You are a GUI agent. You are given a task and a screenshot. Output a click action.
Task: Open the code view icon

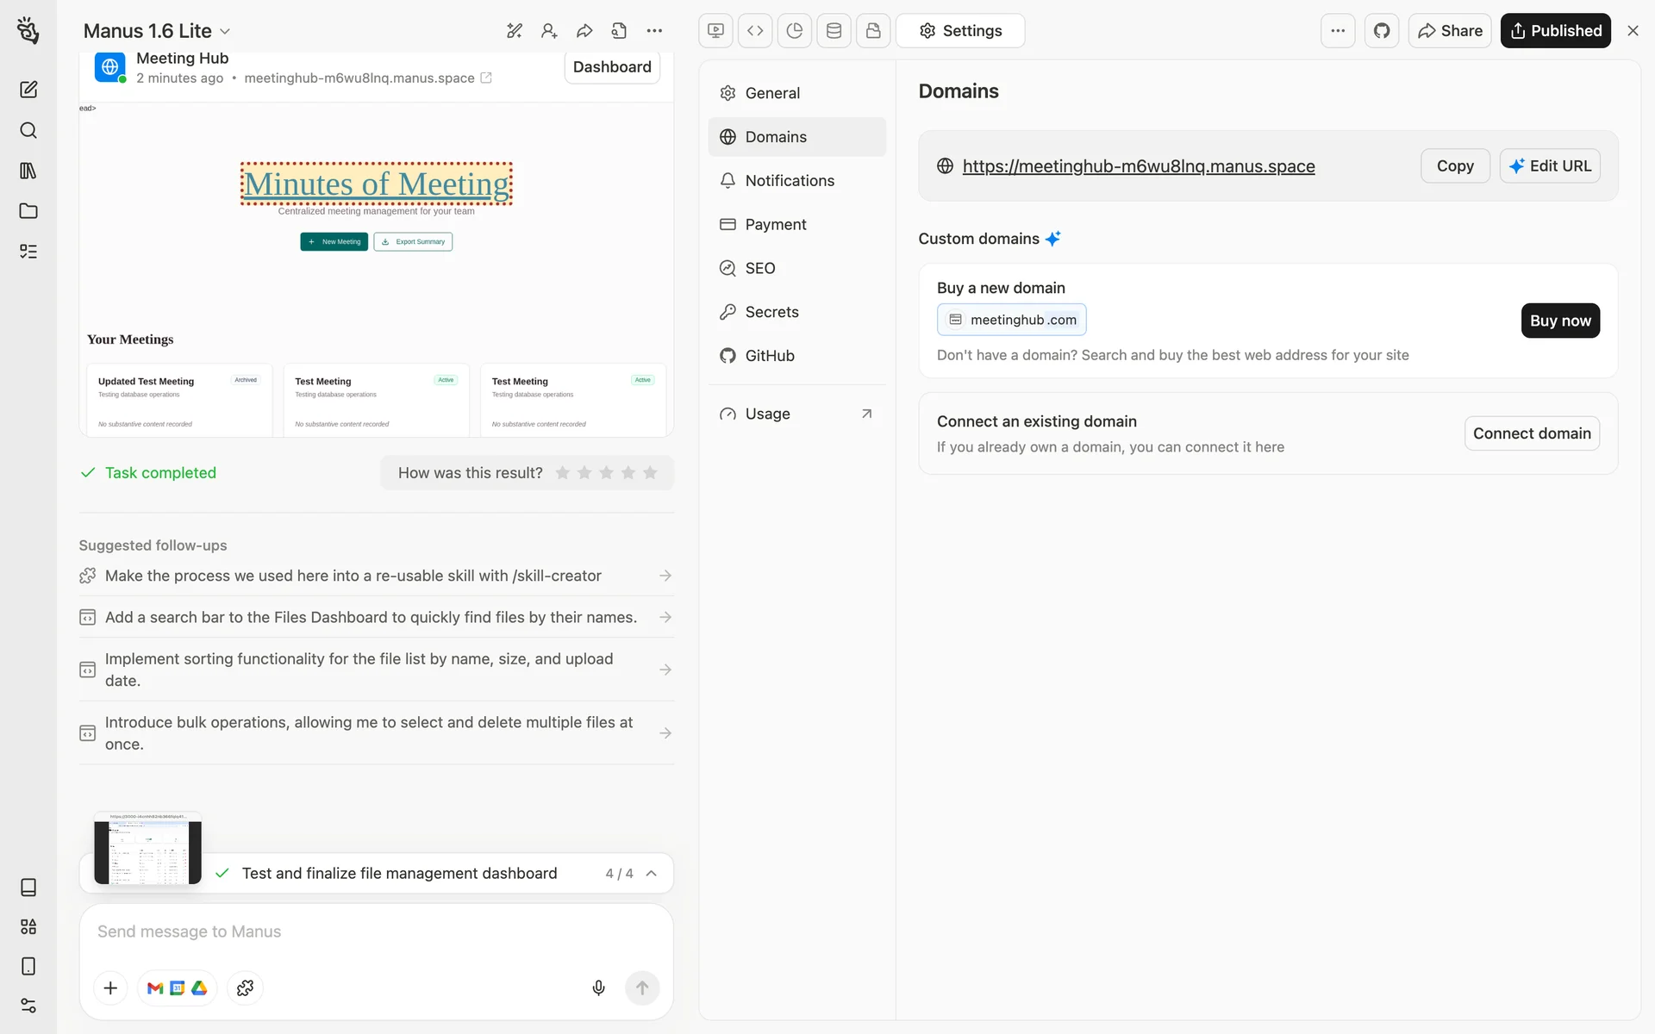(x=755, y=31)
